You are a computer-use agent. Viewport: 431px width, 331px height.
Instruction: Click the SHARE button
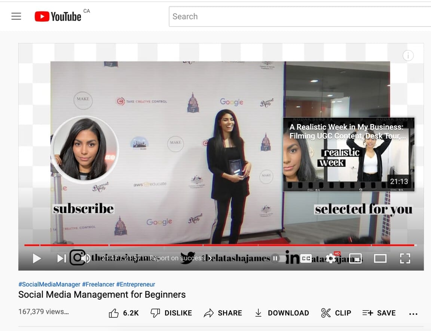pos(223,313)
